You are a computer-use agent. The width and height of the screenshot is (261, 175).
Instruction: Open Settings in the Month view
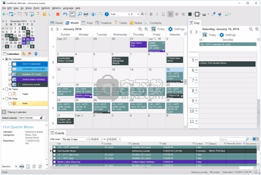[x=176, y=29]
